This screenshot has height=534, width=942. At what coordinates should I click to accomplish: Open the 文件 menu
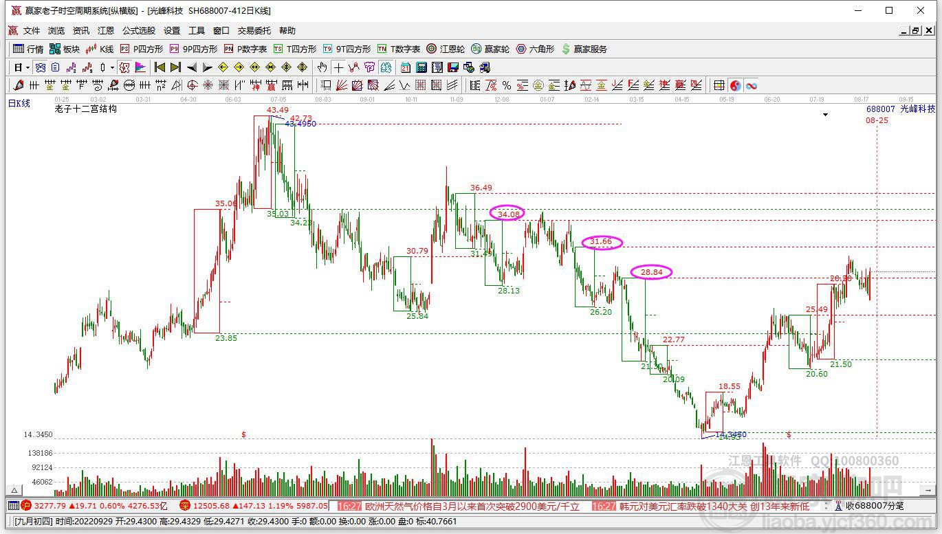click(x=32, y=31)
